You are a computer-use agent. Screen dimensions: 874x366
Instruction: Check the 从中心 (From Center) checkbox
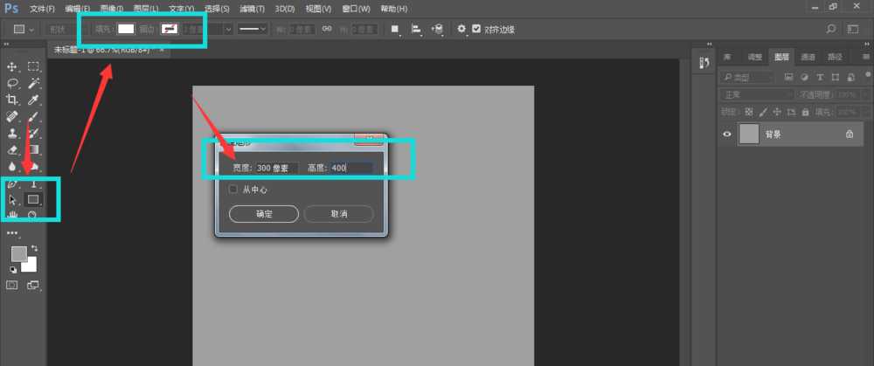point(232,189)
